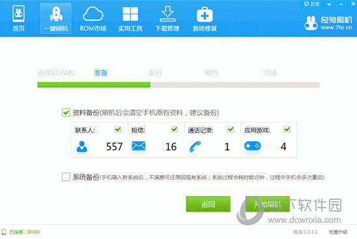This screenshot has height=239, width=357.
Task: Open 下载管理 download icon
Action: pyautogui.click(x=167, y=14)
